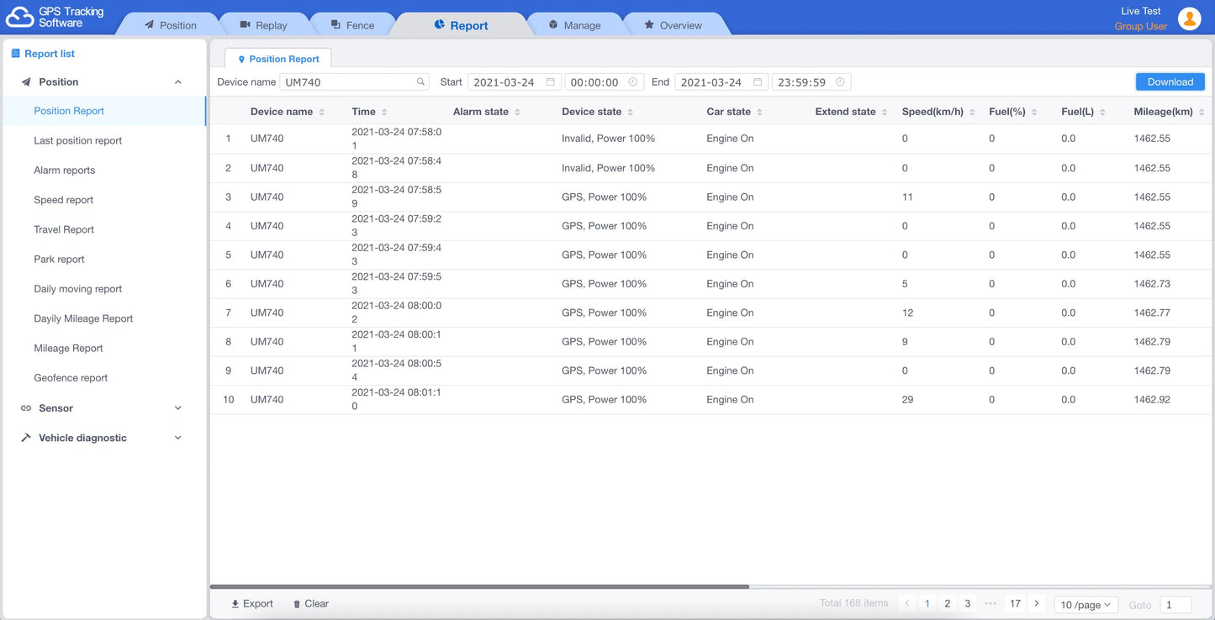Open the calendar icon for Start date
Viewport: 1215px width, 620px height.
[551, 81]
